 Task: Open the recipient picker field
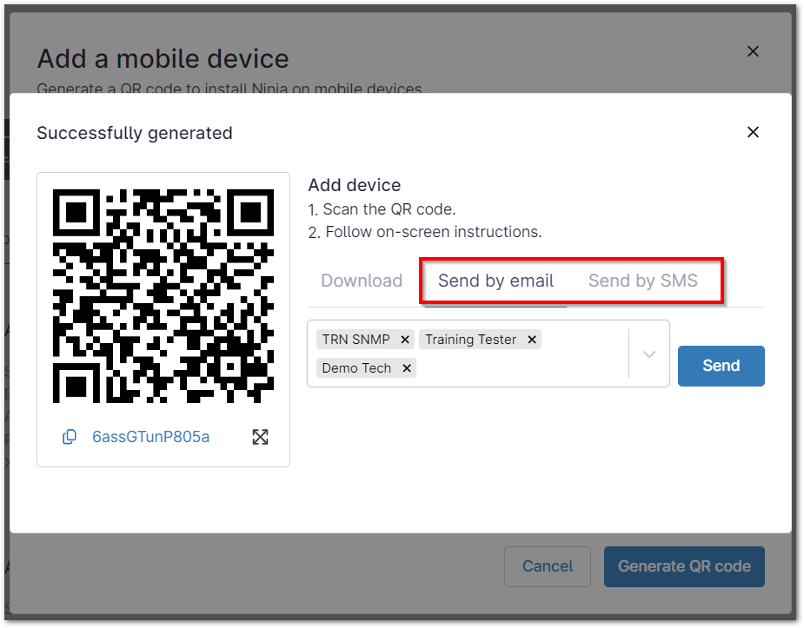pyautogui.click(x=522, y=354)
